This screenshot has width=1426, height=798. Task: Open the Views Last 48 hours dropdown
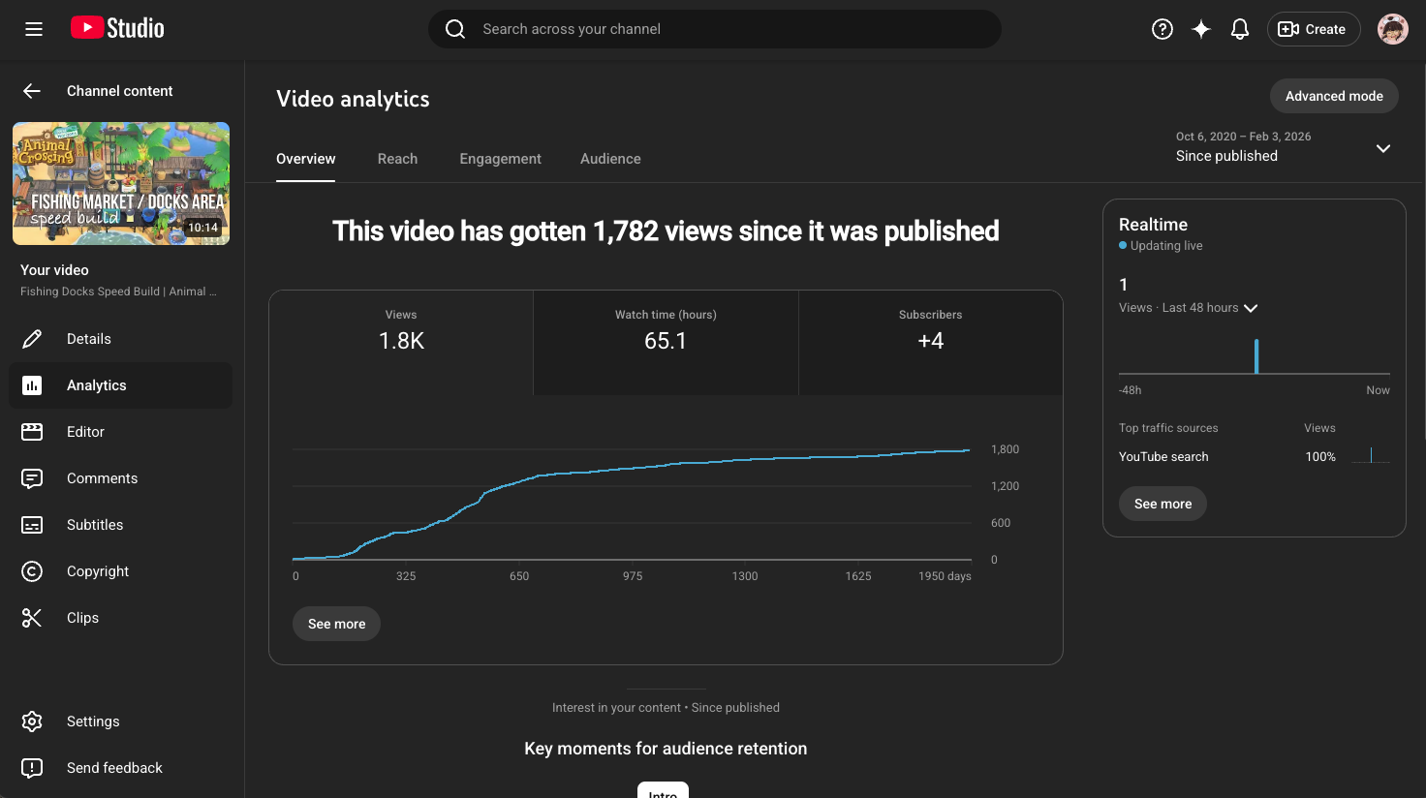(x=1251, y=307)
